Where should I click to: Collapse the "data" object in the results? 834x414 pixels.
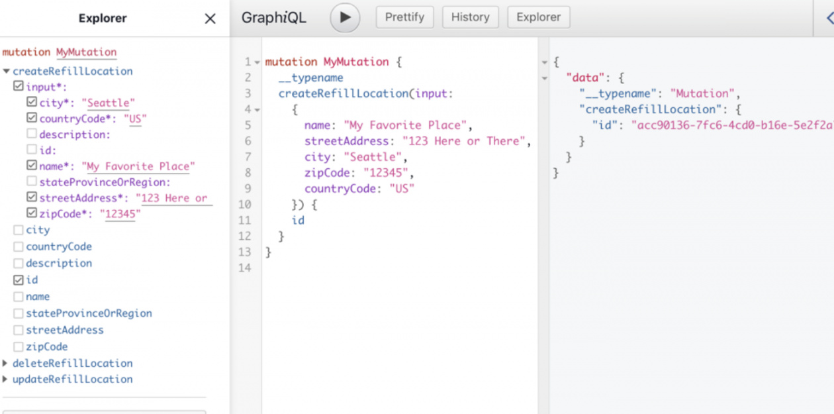545,78
